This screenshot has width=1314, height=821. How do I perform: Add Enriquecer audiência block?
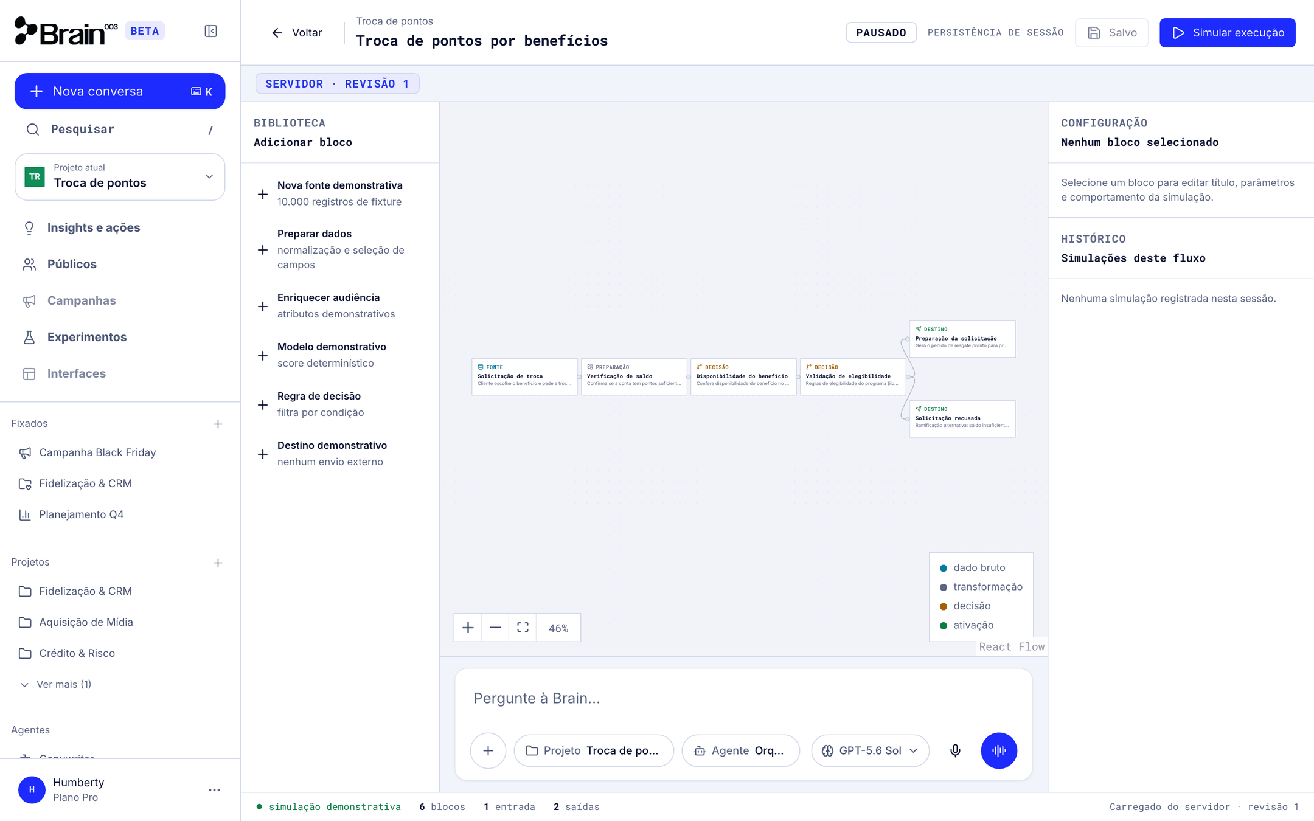[x=339, y=306]
